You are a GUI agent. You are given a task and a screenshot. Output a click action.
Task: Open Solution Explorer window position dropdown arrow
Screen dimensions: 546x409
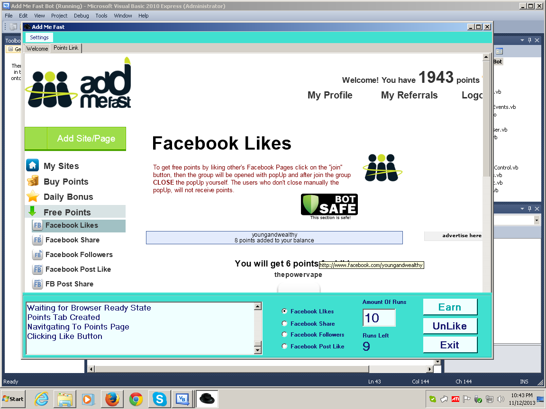point(522,40)
